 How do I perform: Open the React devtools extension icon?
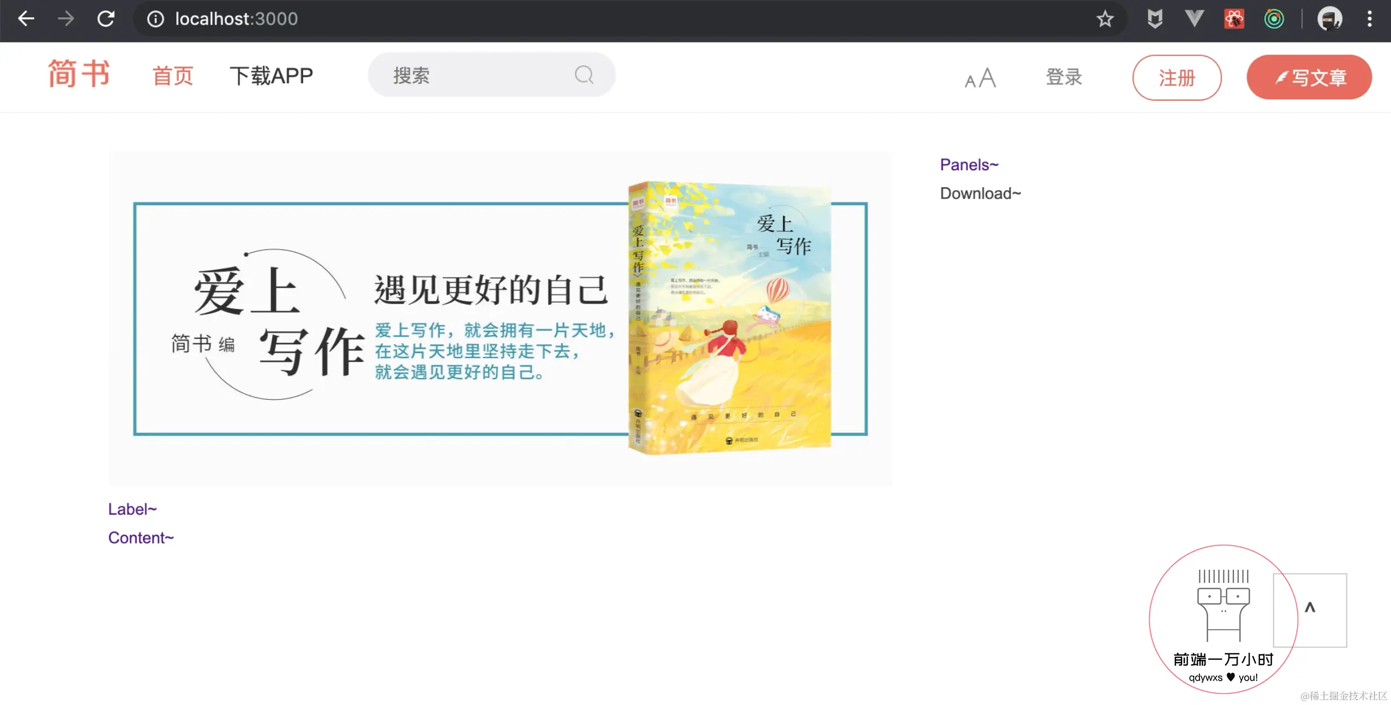pyautogui.click(x=1234, y=19)
